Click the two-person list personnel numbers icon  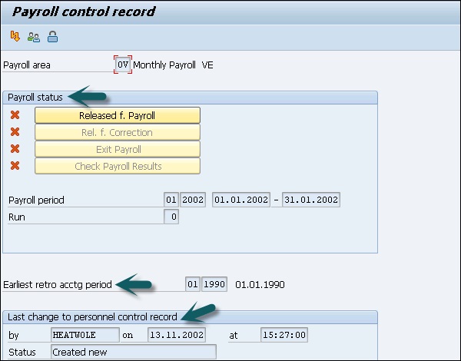click(34, 36)
